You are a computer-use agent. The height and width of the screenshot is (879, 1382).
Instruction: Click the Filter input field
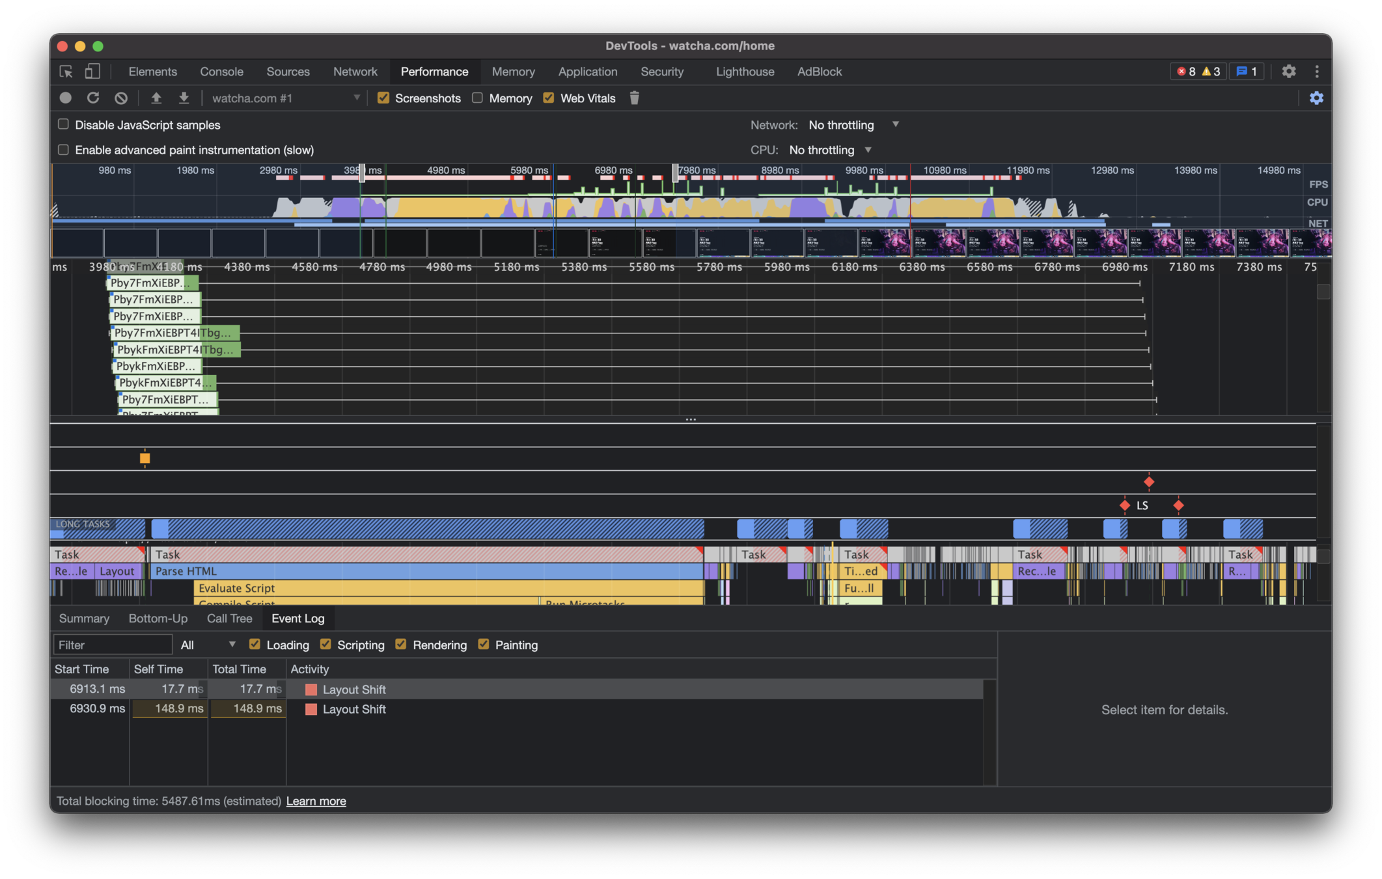point(112,645)
